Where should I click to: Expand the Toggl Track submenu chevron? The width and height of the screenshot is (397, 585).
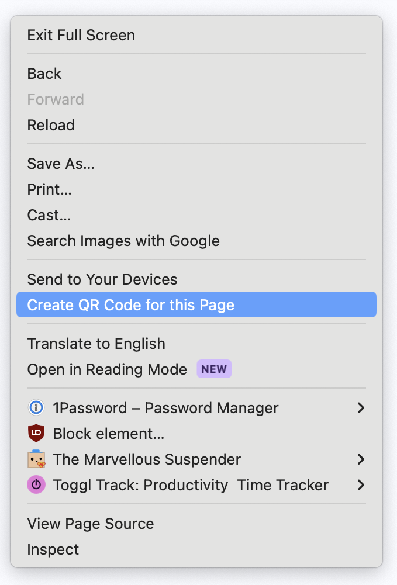pos(361,485)
